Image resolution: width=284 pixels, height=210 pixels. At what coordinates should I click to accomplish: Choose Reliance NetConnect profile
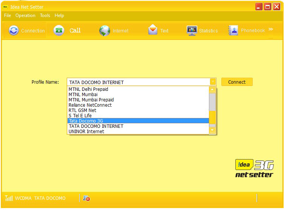click(x=138, y=105)
